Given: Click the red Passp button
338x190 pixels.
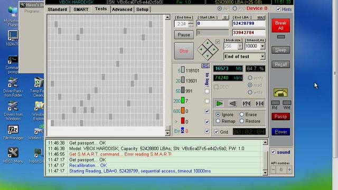Looking at the screenshot, I should [280, 117].
